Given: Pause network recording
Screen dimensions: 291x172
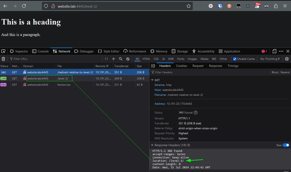Looking at the screenshot, I should pos(106,59).
